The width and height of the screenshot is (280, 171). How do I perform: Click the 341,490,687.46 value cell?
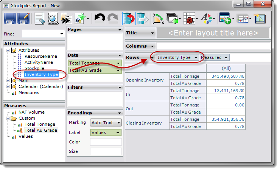(x=226, y=76)
